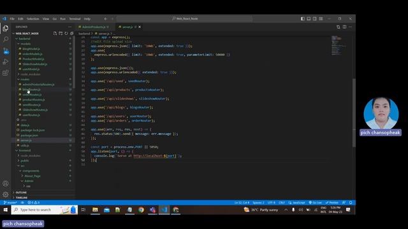Click New File icon in explorer header
This screenshot has height=229, width=408.
55,34
